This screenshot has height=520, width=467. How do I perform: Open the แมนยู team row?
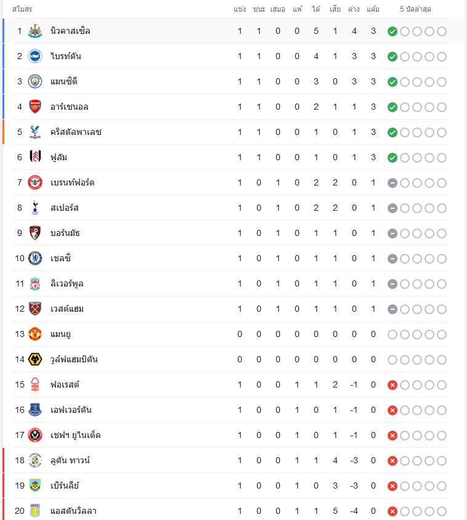point(230,335)
